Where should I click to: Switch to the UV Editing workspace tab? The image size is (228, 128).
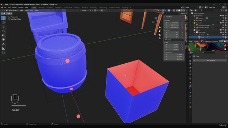point(58,8)
